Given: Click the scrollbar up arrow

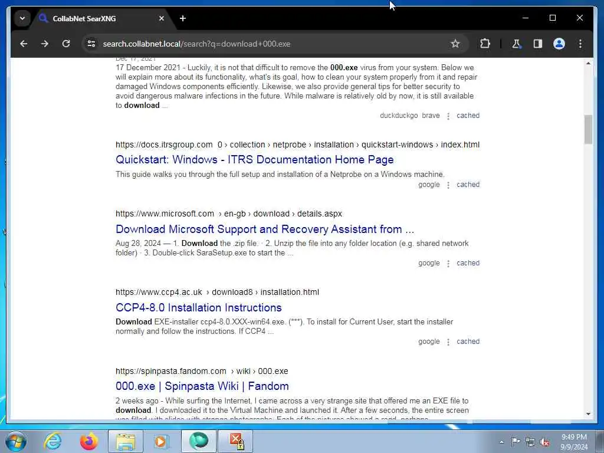Looking at the screenshot, I should [588, 63].
